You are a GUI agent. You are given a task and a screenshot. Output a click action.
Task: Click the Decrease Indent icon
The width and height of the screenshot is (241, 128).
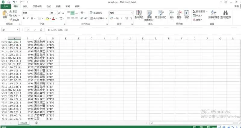click(x=82, y=18)
